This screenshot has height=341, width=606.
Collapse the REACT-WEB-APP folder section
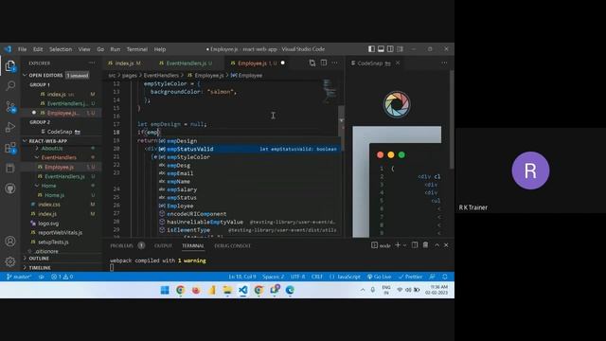[x=48, y=141]
